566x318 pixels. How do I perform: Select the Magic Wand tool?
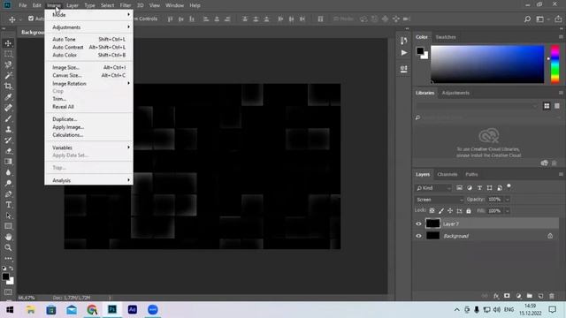(x=8, y=75)
